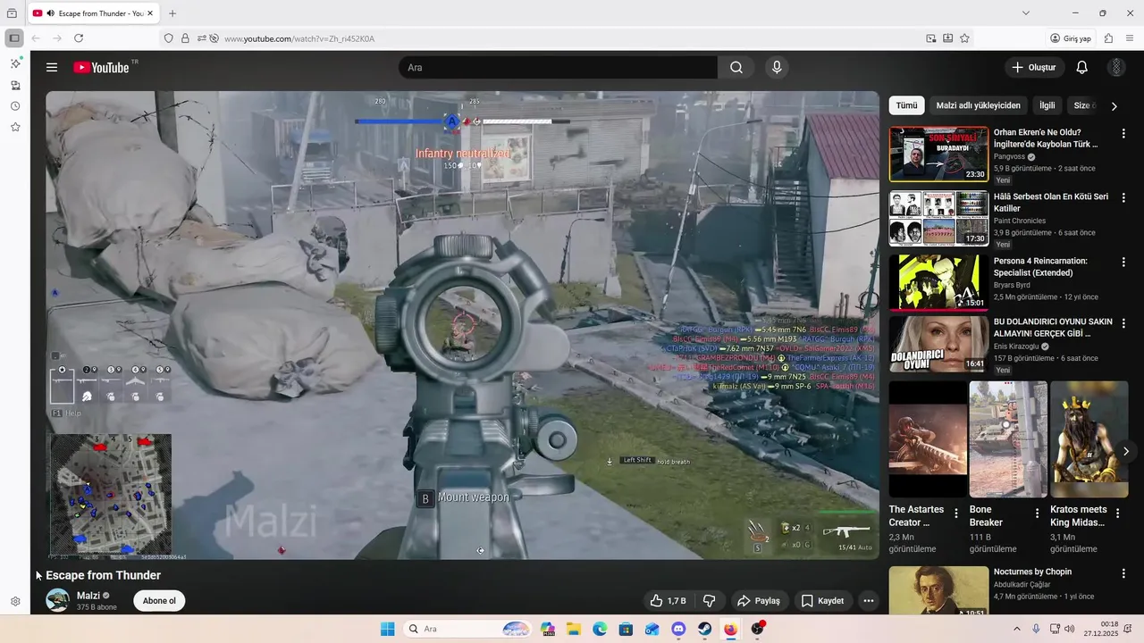Screen dimensions: 1144x643
Task: Open options for BU DOLANDIRICI OYUNU video
Action: click(1123, 323)
